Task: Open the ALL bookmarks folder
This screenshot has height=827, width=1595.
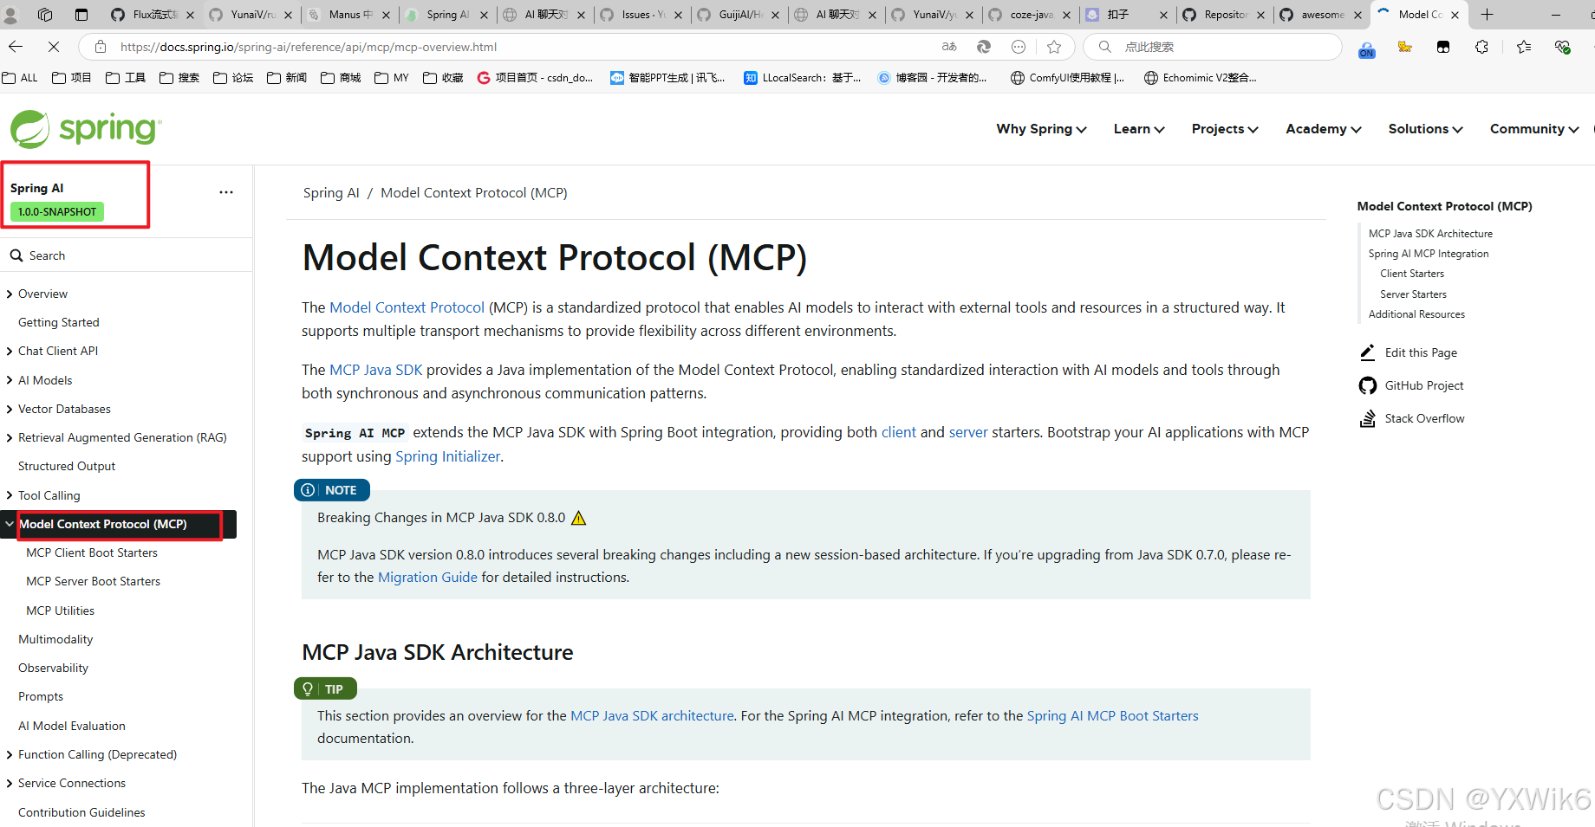Action: pos(20,78)
